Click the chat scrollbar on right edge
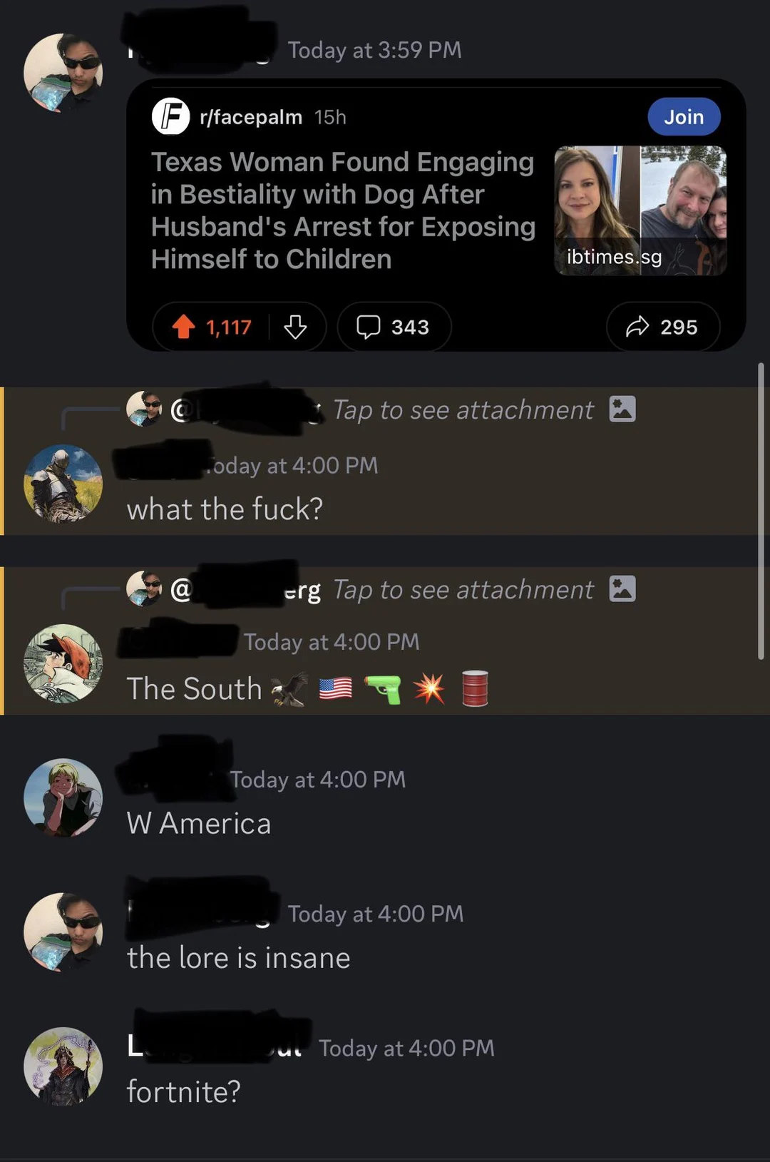Image resolution: width=770 pixels, height=1162 pixels. 761,511
